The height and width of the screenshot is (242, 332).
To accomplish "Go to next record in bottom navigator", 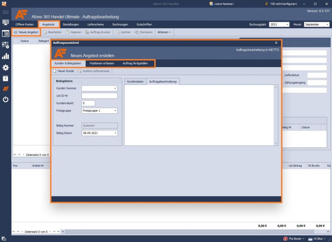I will pyautogui.click(x=50, y=232).
